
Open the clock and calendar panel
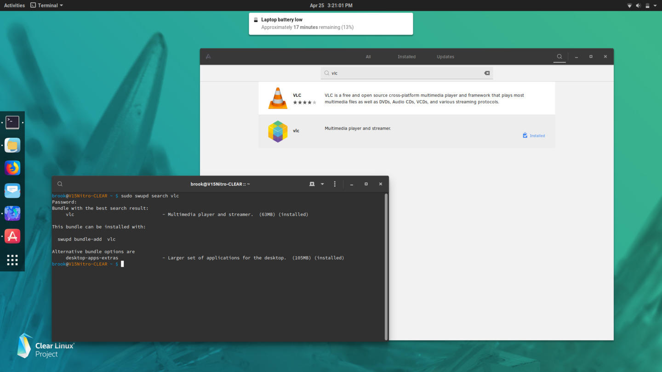pos(331,6)
